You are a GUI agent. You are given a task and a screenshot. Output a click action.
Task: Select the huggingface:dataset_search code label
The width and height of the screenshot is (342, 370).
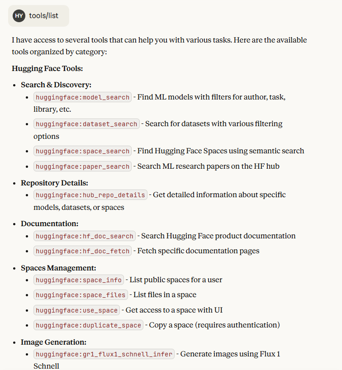pyautogui.click(x=86, y=124)
